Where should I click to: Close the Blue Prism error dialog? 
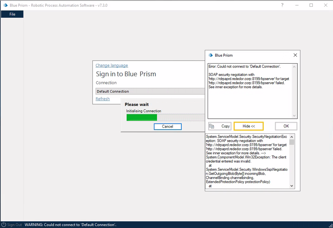click(295, 55)
